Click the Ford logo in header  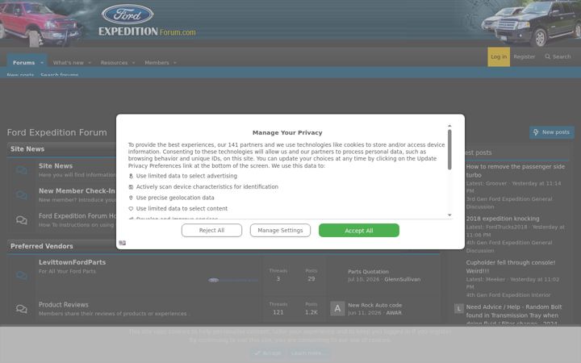pyautogui.click(x=127, y=15)
